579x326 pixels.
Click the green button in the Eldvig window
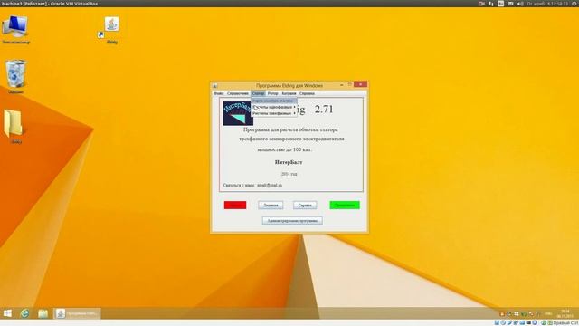345,205
